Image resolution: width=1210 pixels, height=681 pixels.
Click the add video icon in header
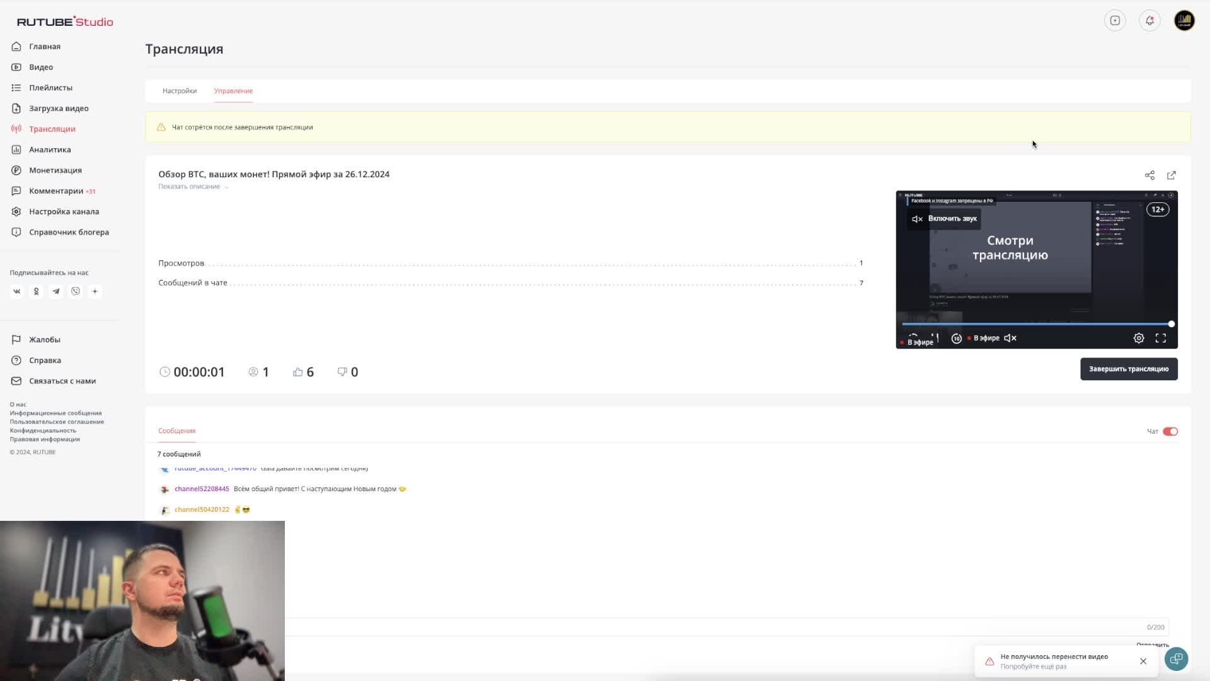tap(1115, 20)
